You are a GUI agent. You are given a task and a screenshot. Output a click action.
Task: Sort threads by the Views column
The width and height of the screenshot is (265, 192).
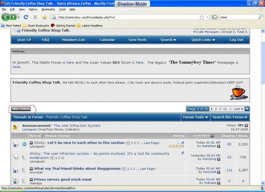click(243, 135)
